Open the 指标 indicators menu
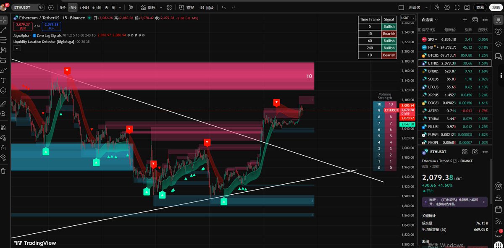This screenshot has height=248, width=504. [x=148, y=8]
